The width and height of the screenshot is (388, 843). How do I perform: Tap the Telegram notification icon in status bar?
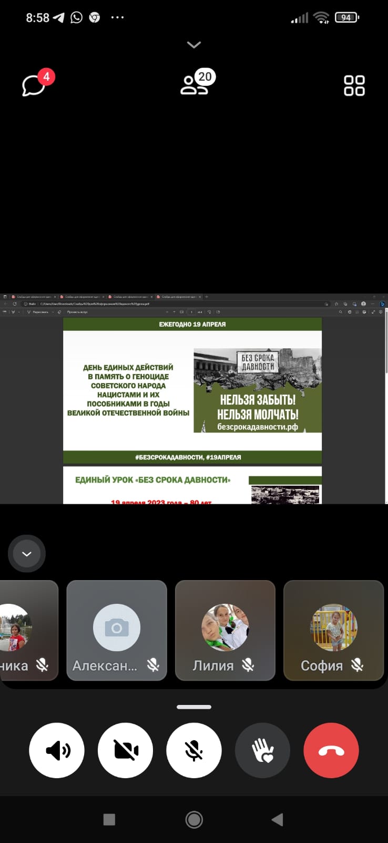coord(58,17)
